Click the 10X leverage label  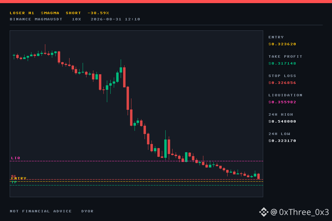pyautogui.click(x=76, y=19)
